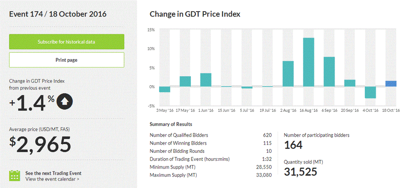Select the blue 18 Oct '16 bar
415x188 pixels.
click(x=391, y=84)
